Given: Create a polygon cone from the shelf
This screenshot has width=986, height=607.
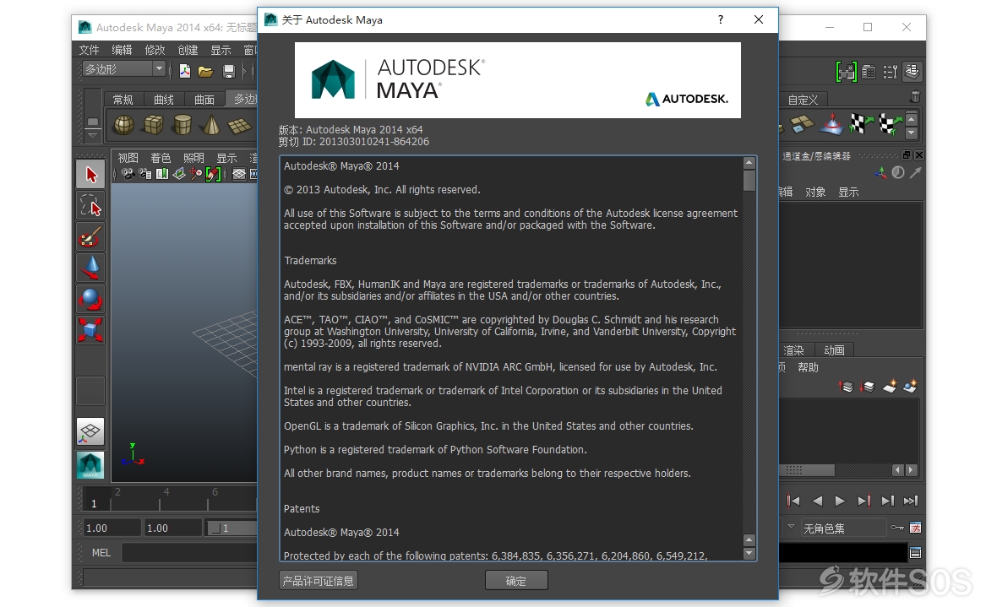Looking at the screenshot, I should coord(211,124).
